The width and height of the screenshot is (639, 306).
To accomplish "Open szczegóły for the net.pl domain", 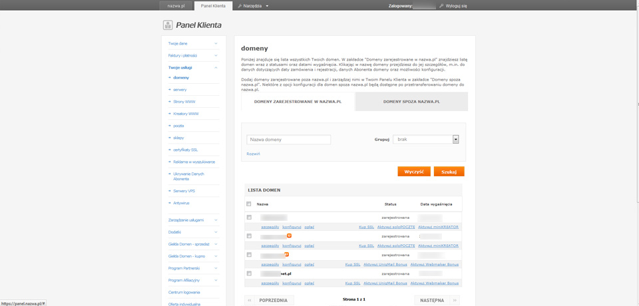I will coord(270,283).
